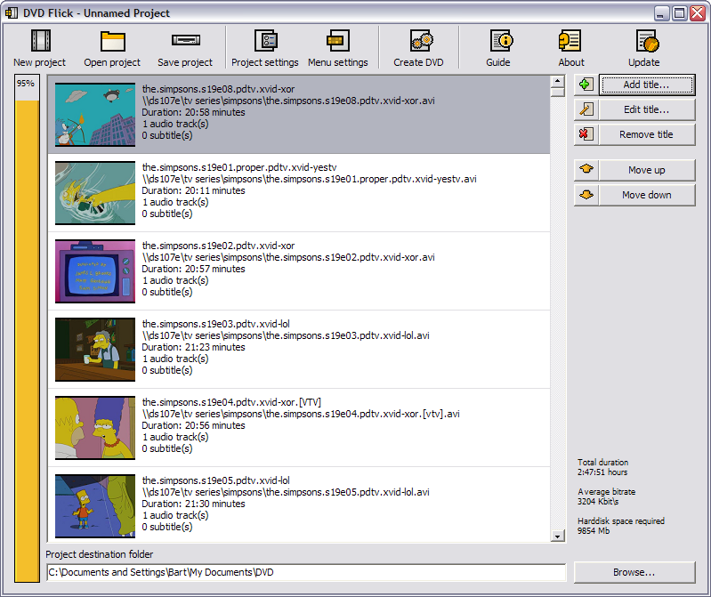Click the Save project drive icon
711x597 pixels.
186,40
